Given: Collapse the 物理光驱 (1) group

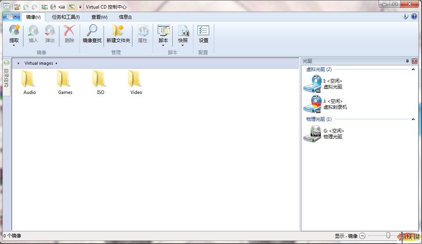Looking at the screenshot, I should coord(413,119).
